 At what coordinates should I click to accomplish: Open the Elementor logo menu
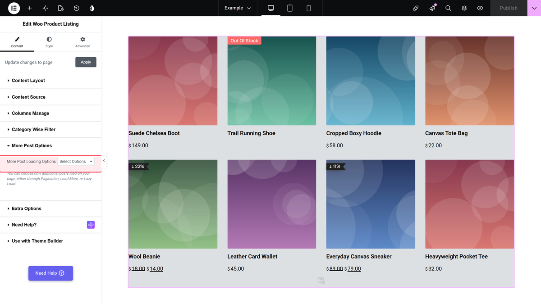[14, 8]
